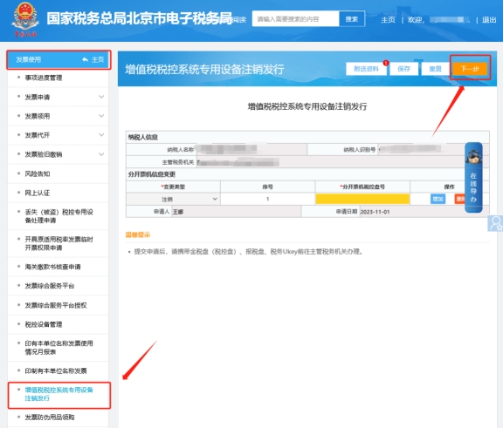This screenshot has width=503, height=428.
Task: Click the 保存 button
Action: [x=403, y=69]
